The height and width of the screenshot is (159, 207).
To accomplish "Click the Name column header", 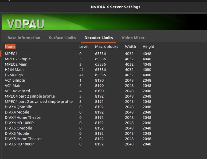I will pyautogui.click(x=10, y=47).
